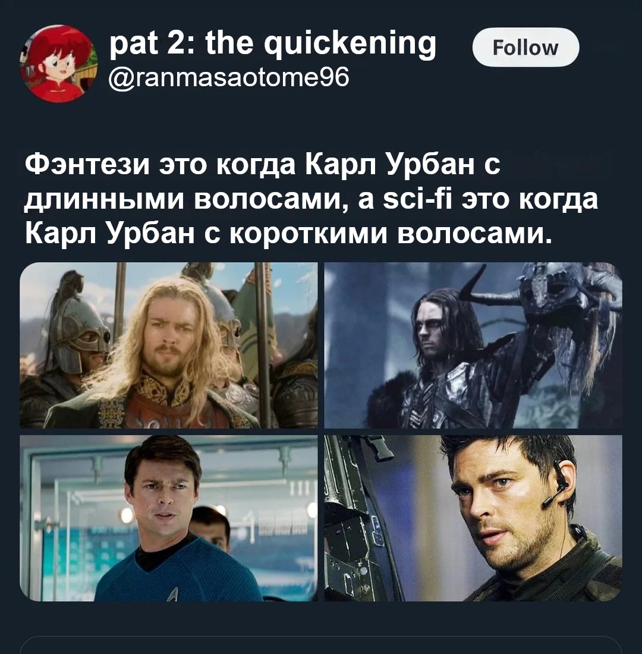
Task: Open the red-haired anime profile avatar
Action: point(58,64)
